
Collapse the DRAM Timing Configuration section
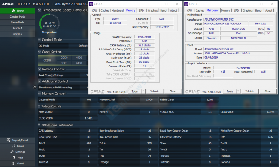pos(39,125)
